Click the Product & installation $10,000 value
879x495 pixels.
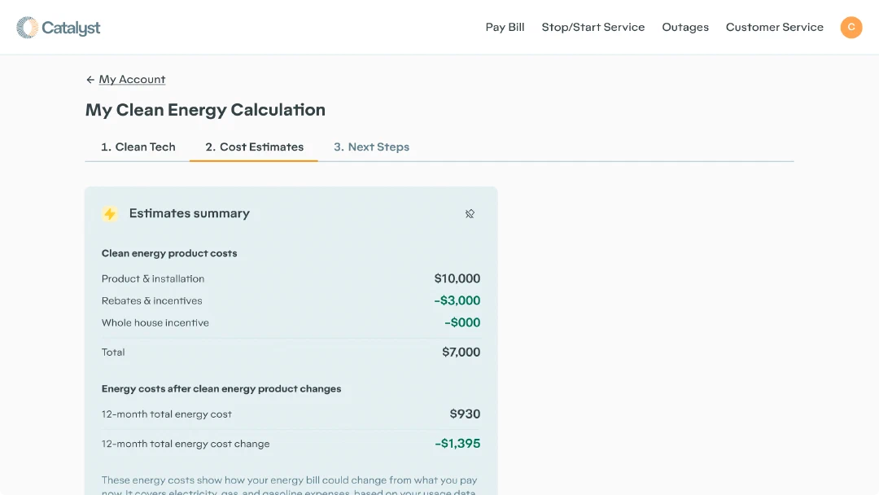pyautogui.click(x=457, y=278)
